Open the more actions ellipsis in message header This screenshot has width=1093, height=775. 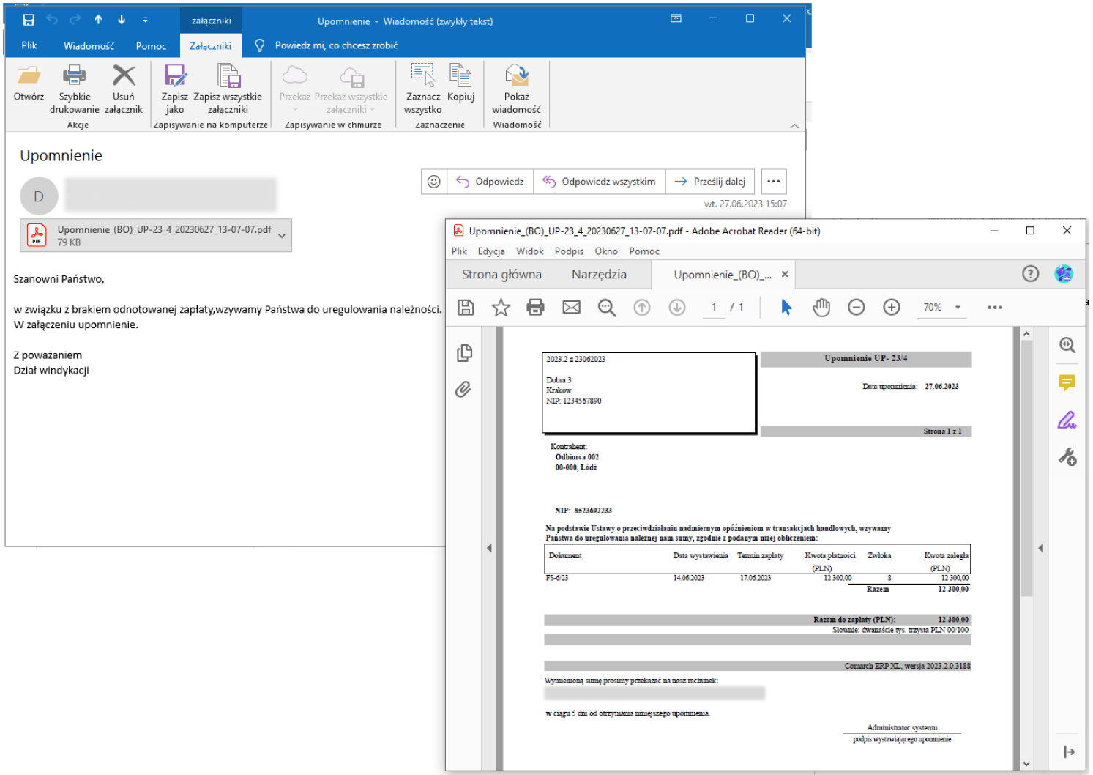[x=774, y=182]
